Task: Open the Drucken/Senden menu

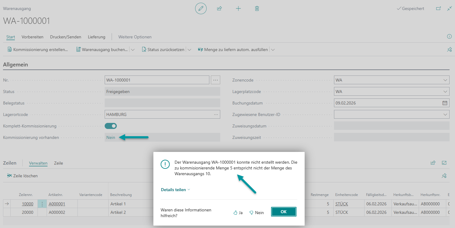Action: (x=66, y=37)
